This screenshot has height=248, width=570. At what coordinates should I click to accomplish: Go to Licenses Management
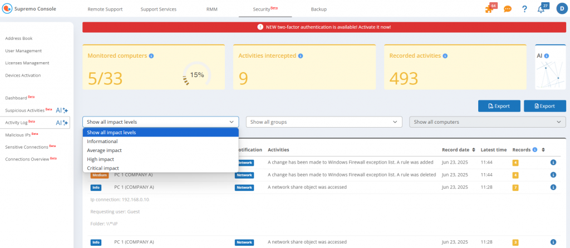(x=27, y=63)
